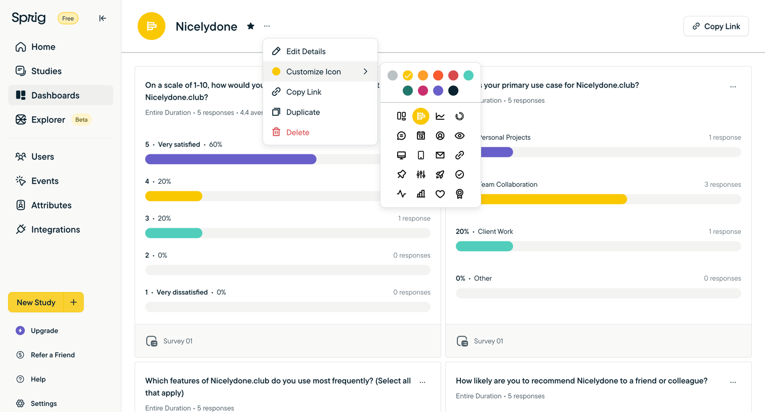765x412 pixels.
Task: Choose Edit Details from the menu
Action: click(320, 51)
